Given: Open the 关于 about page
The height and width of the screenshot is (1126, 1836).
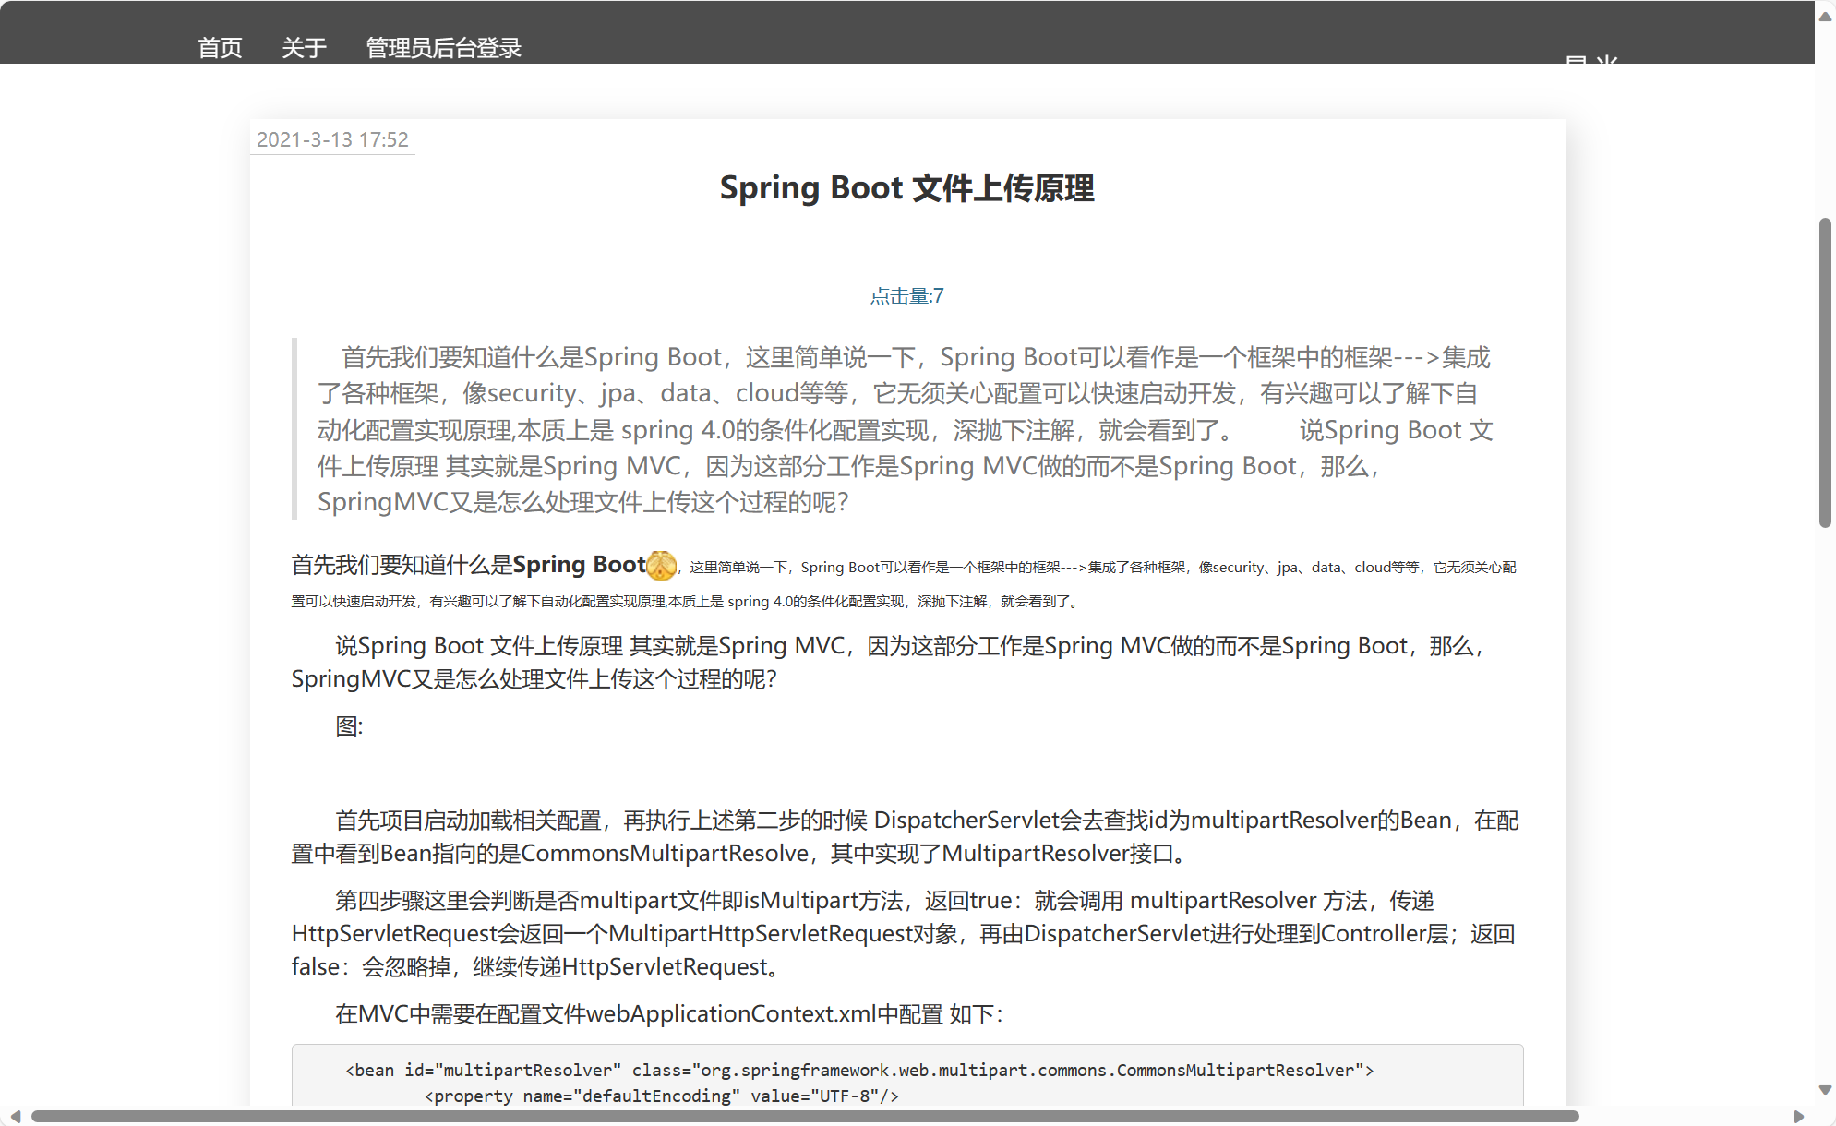Looking at the screenshot, I should coord(305,47).
